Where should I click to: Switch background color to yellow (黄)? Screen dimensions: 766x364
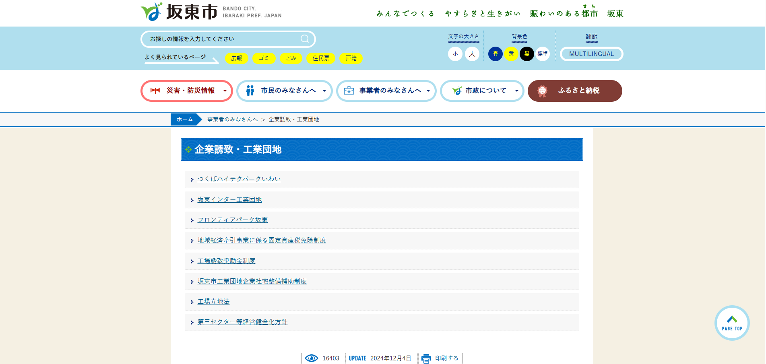[x=511, y=54]
